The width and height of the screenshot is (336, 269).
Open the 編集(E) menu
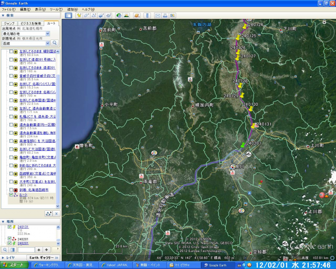(x=25, y=9)
